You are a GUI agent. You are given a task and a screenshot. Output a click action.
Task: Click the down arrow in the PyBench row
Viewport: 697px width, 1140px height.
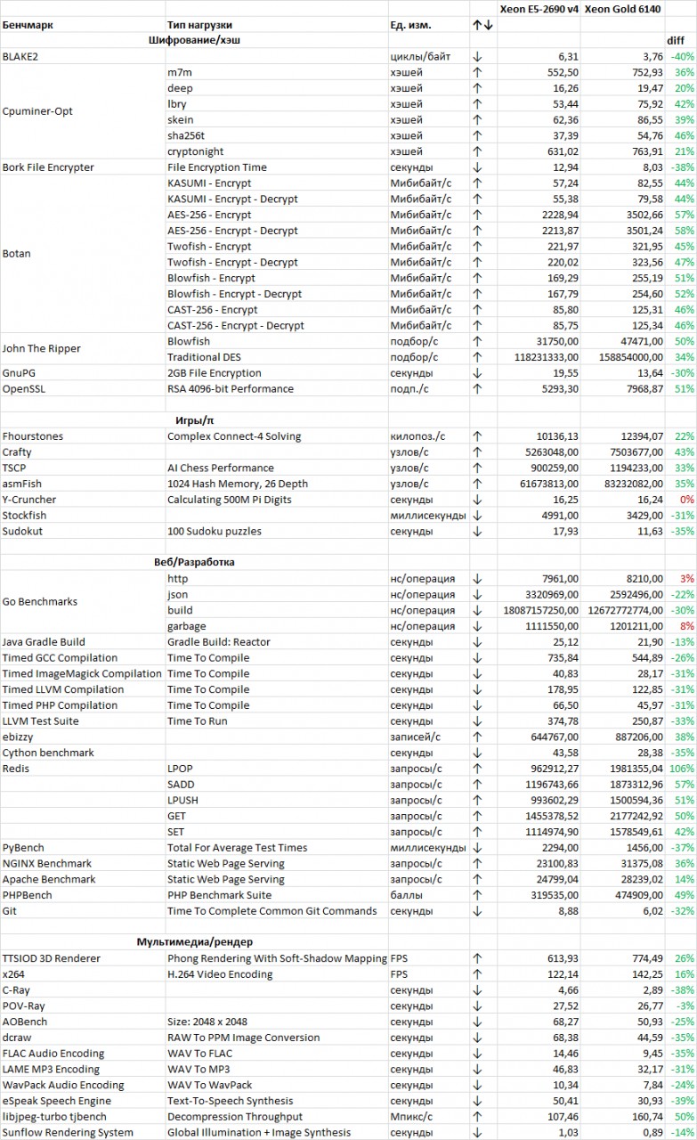477,848
